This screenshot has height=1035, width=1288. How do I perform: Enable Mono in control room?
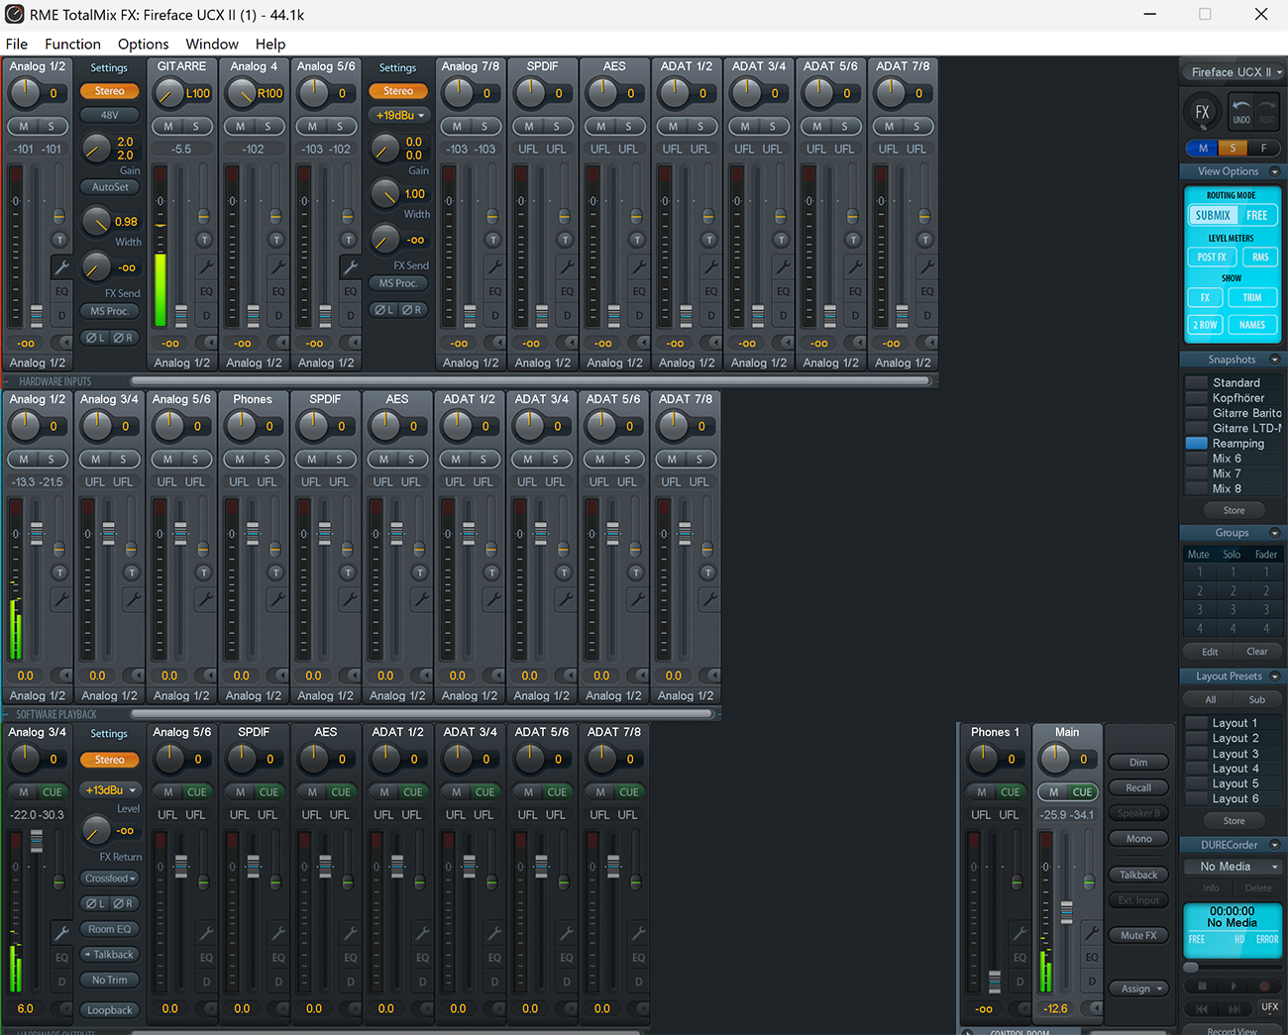click(x=1138, y=839)
